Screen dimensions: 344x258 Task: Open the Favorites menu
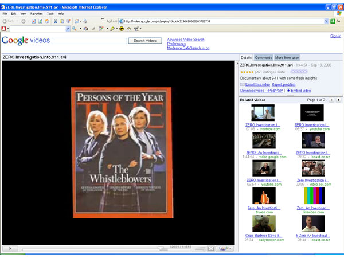pos(36,13)
